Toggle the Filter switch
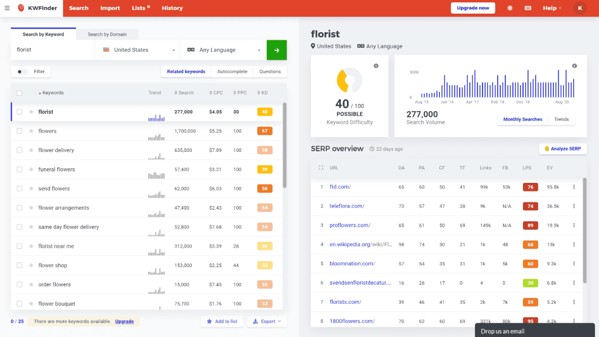This screenshot has height=337, width=599. coord(22,72)
